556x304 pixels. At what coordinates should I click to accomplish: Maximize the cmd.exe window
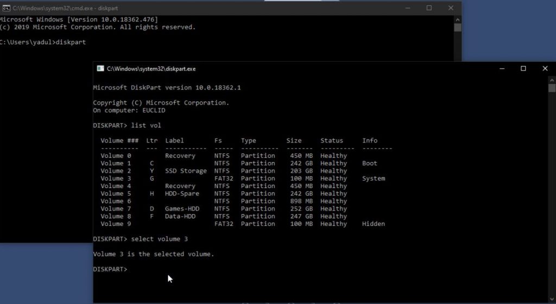point(429,8)
